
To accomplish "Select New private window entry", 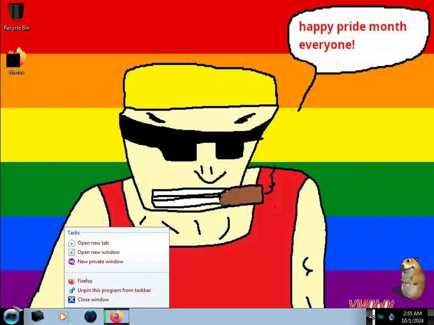I will coord(117,262).
